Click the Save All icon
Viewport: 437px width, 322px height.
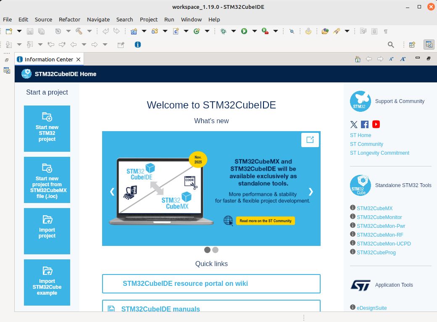point(41,31)
